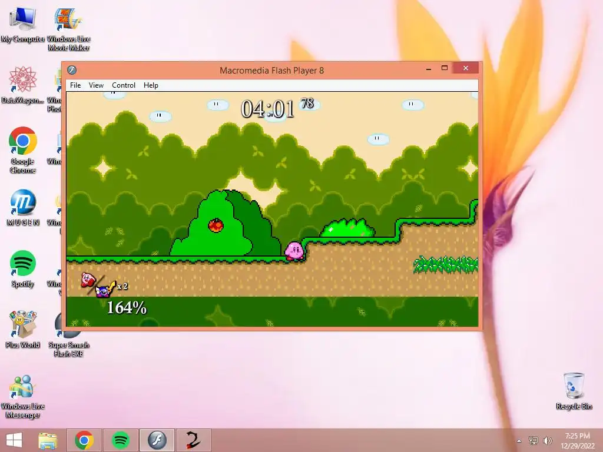This screenshot has width=603, height=452.
Task: Select the DataWagon desktop shortcut
Action: (22, 85)
